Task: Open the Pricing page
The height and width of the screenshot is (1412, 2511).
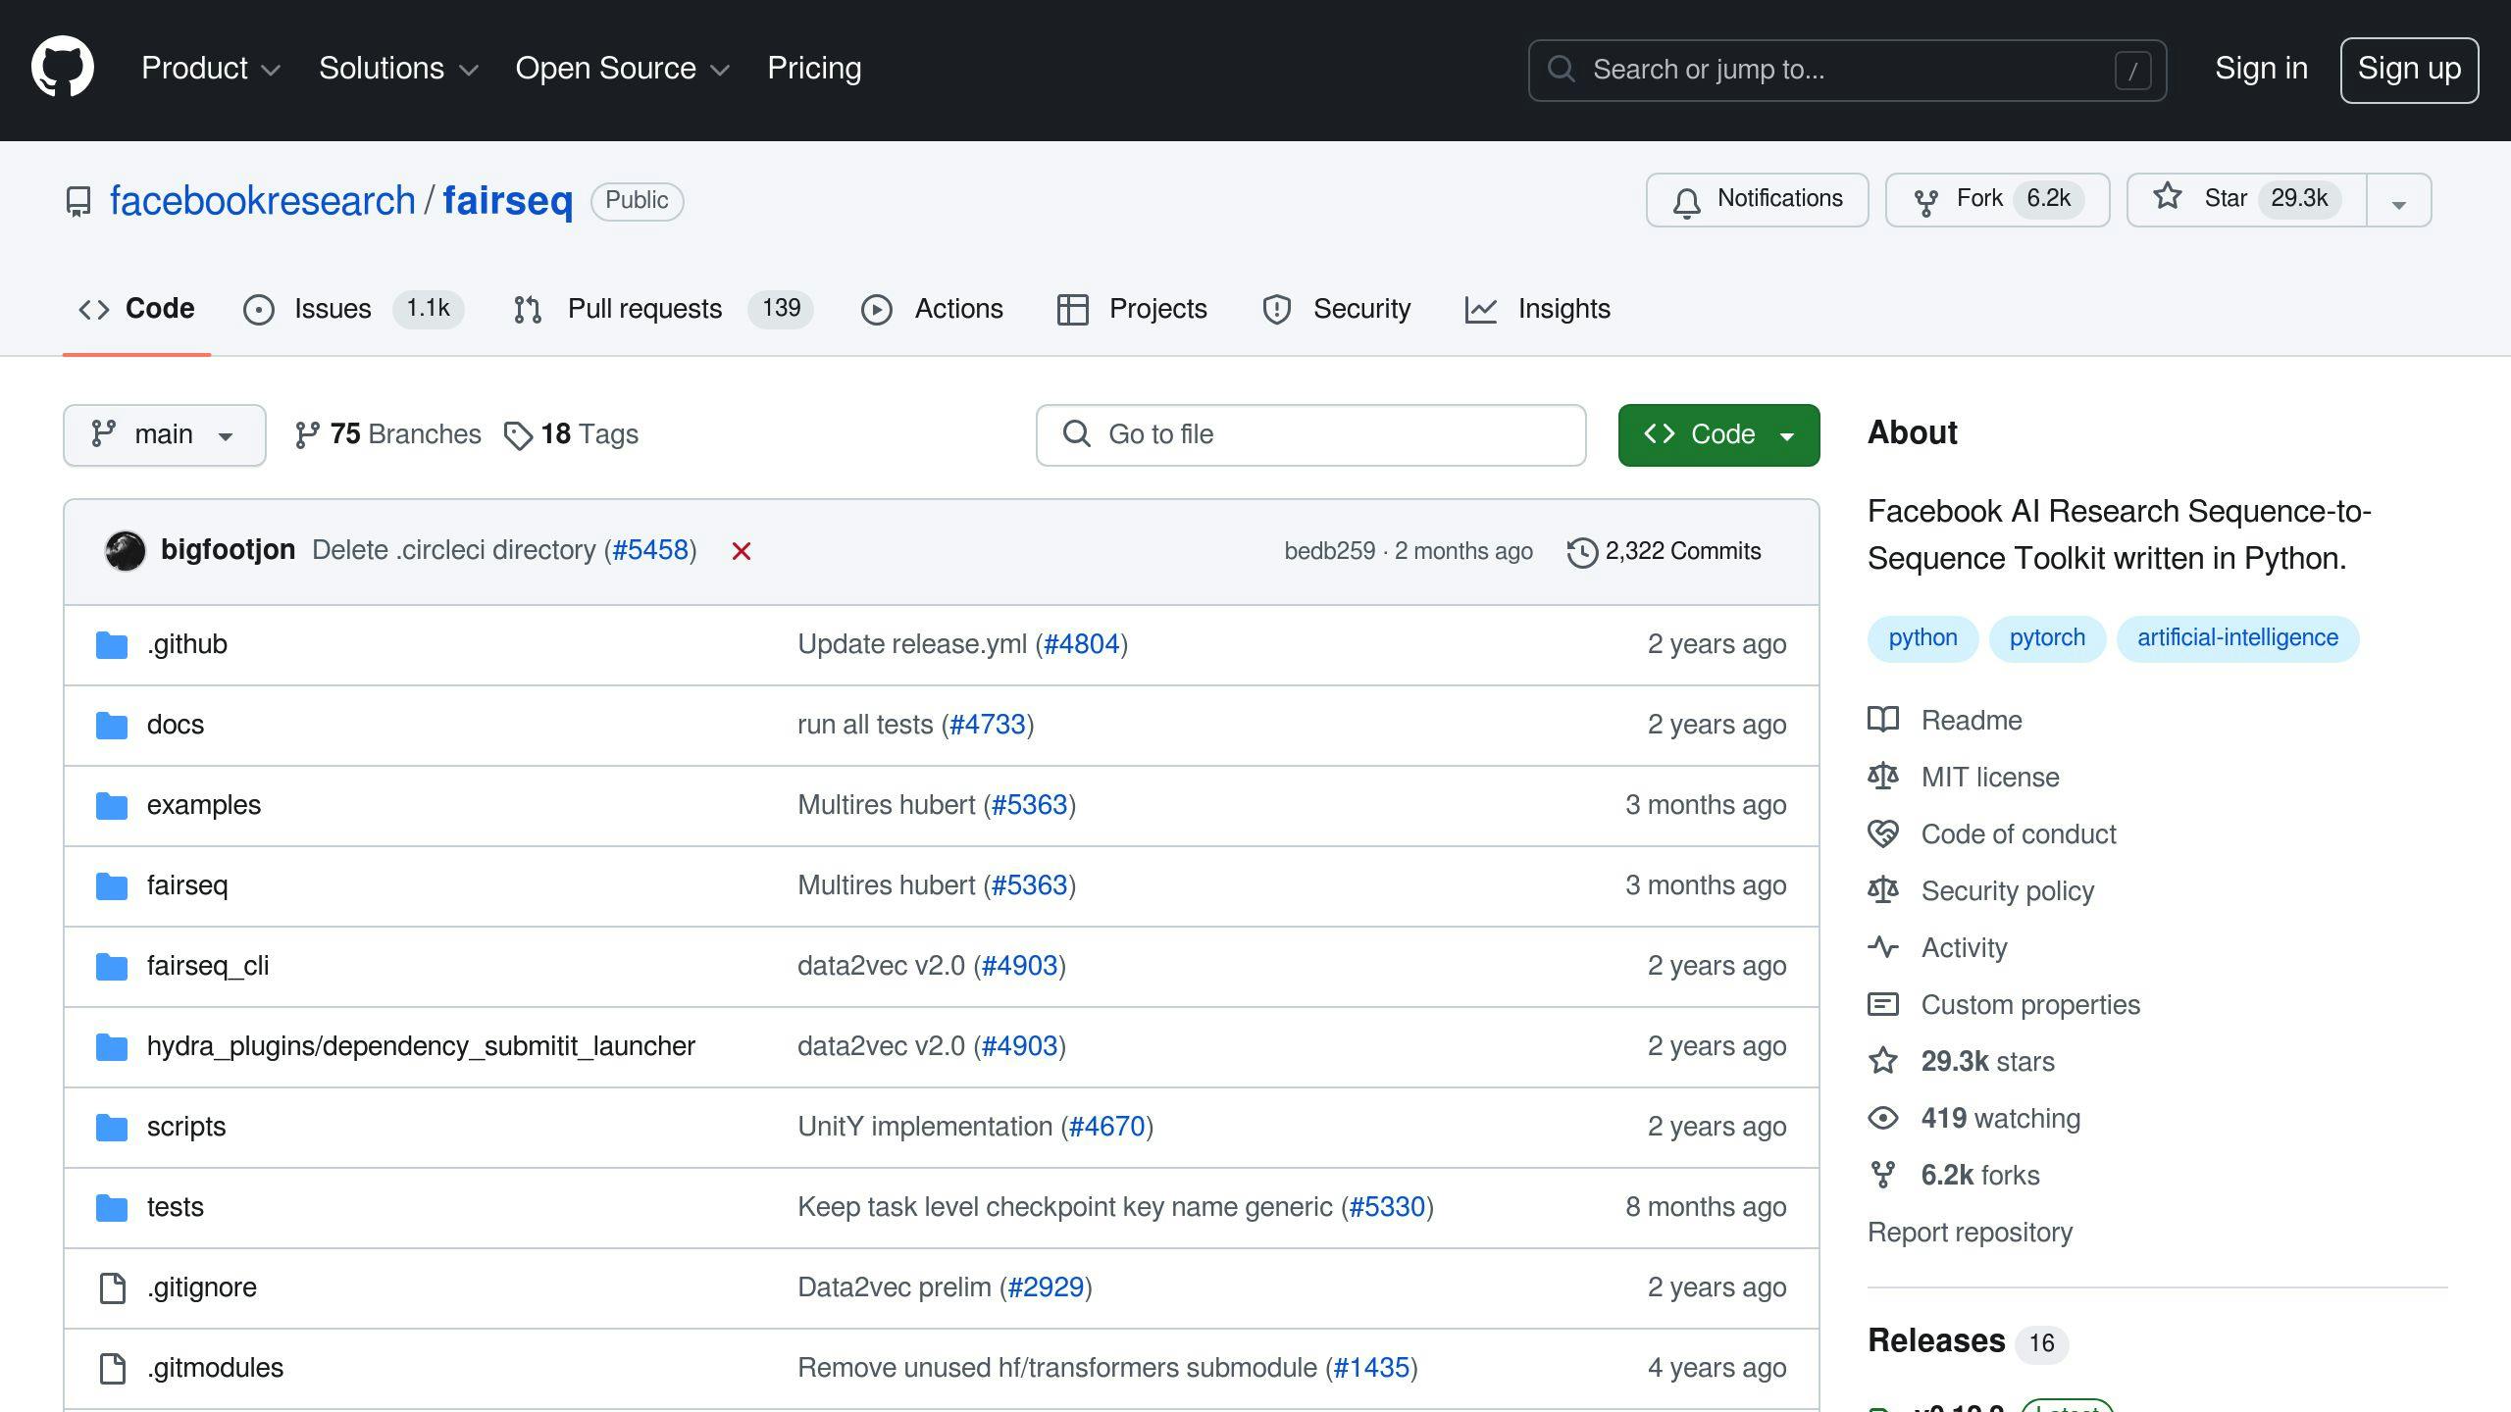Action: click(x=814, y=69)
